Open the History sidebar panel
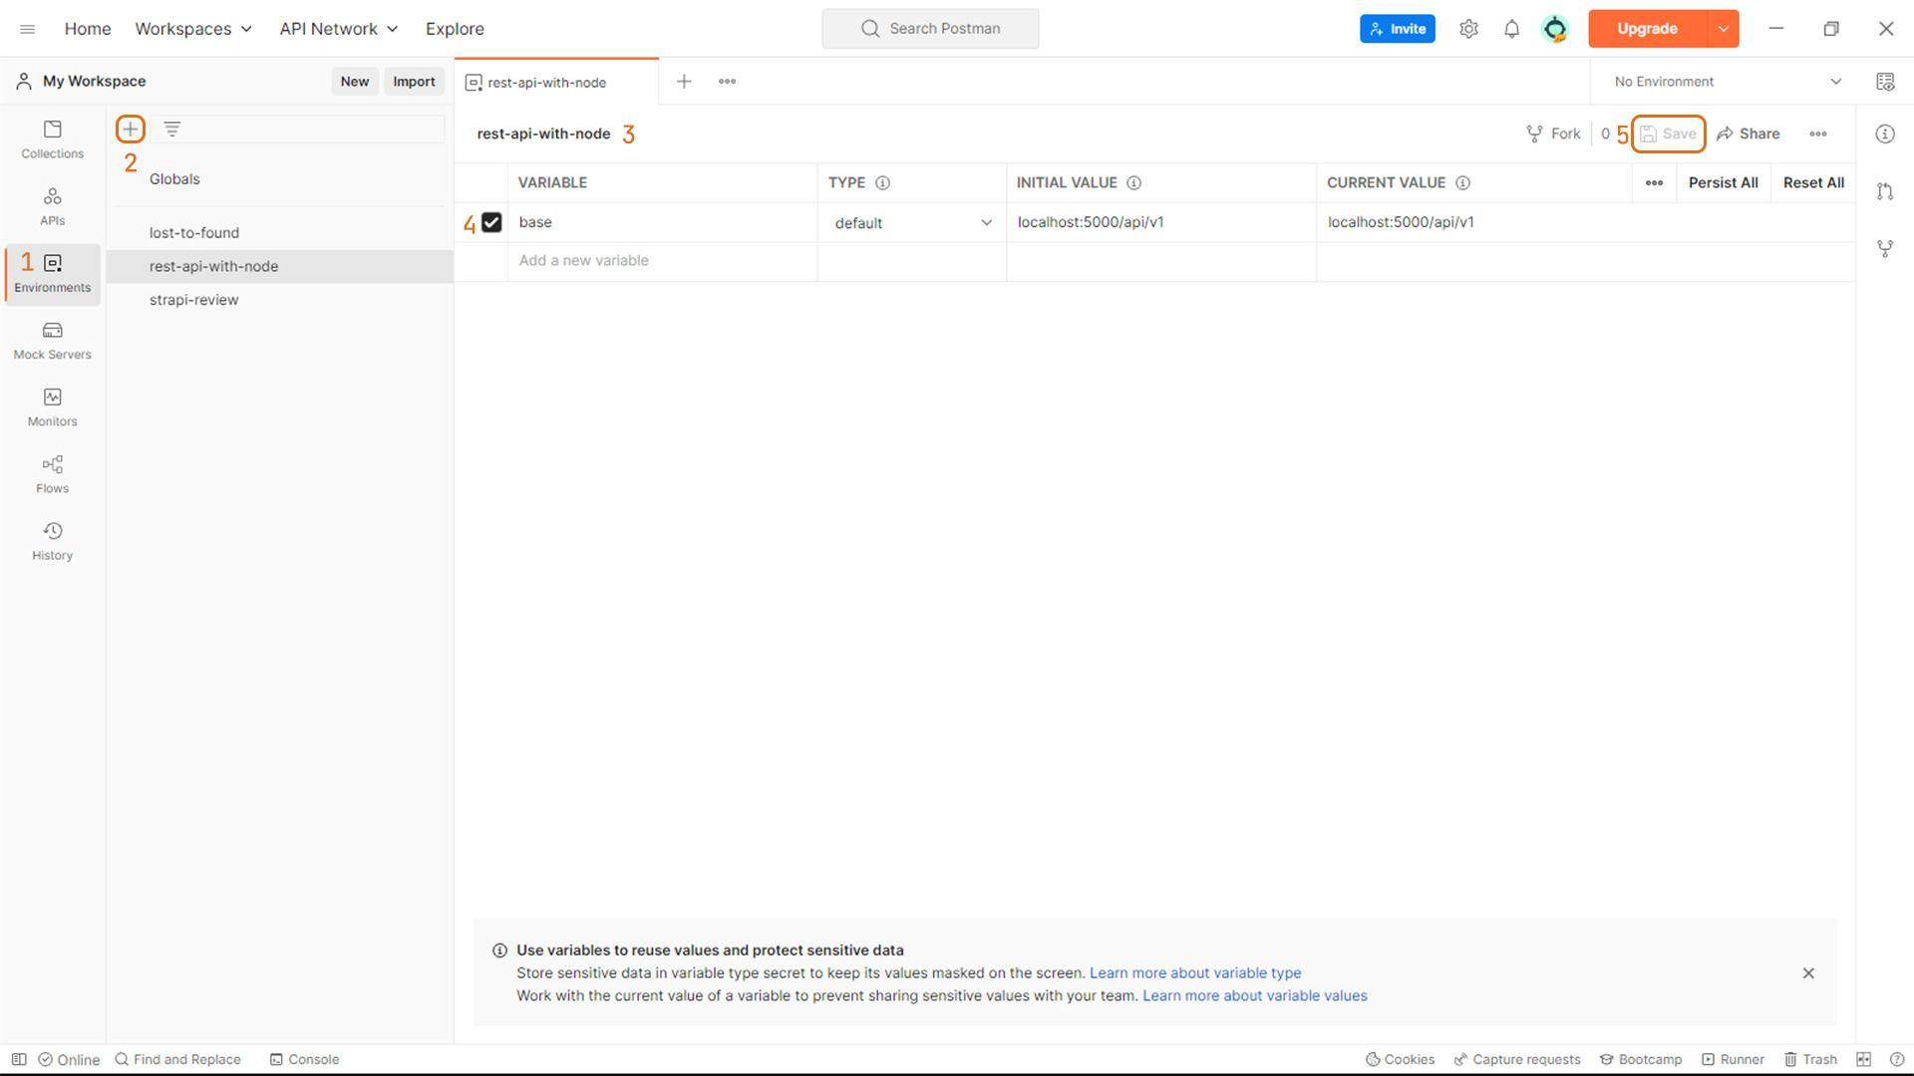Screen dimensions: 1914x1076 pyautogui.click(x=52, y=541)
